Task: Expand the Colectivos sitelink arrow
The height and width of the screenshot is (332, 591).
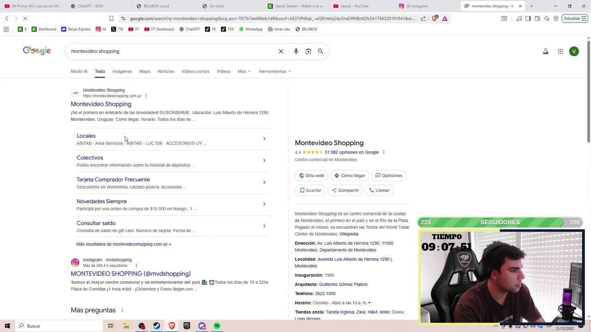Action: pyautogui.click(x=264, y=160)
